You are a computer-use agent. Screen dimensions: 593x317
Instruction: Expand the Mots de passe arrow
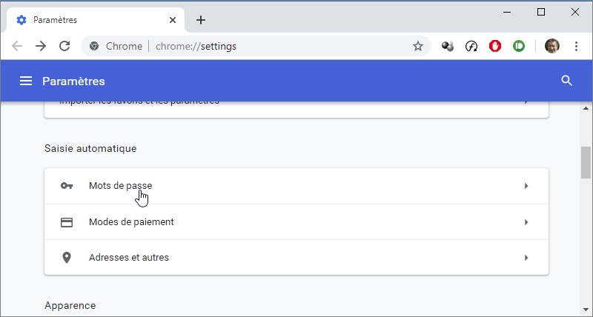pyautogui.click(x=526, y=186)
